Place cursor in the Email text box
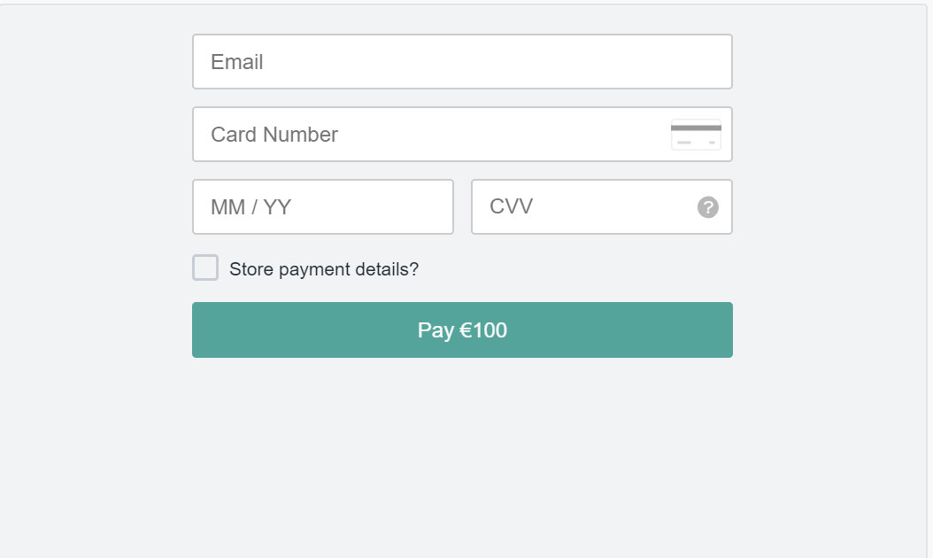This screenshot has width=933, height=558. pos(462,62)
